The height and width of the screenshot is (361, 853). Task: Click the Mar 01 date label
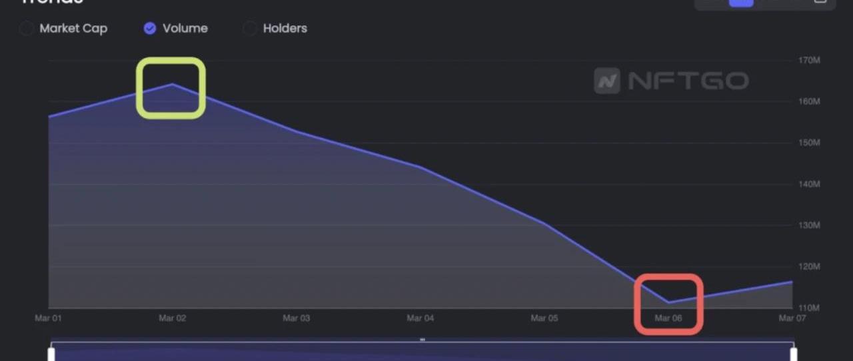click(x=48, y=318)
